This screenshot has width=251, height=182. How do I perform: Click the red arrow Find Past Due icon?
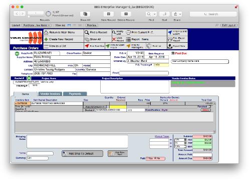click(x=87, y=46)
